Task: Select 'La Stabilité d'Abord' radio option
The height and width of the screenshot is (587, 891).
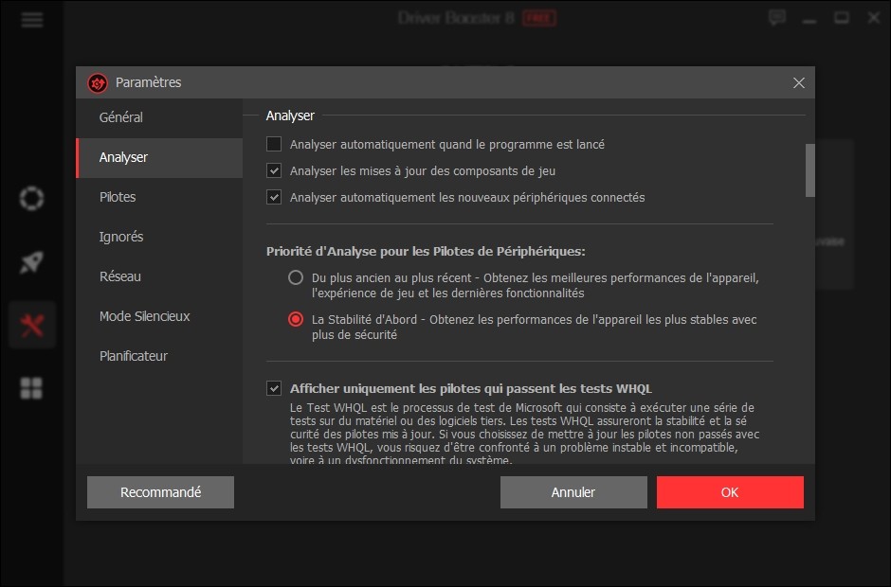Action: (x=296, y=320)
